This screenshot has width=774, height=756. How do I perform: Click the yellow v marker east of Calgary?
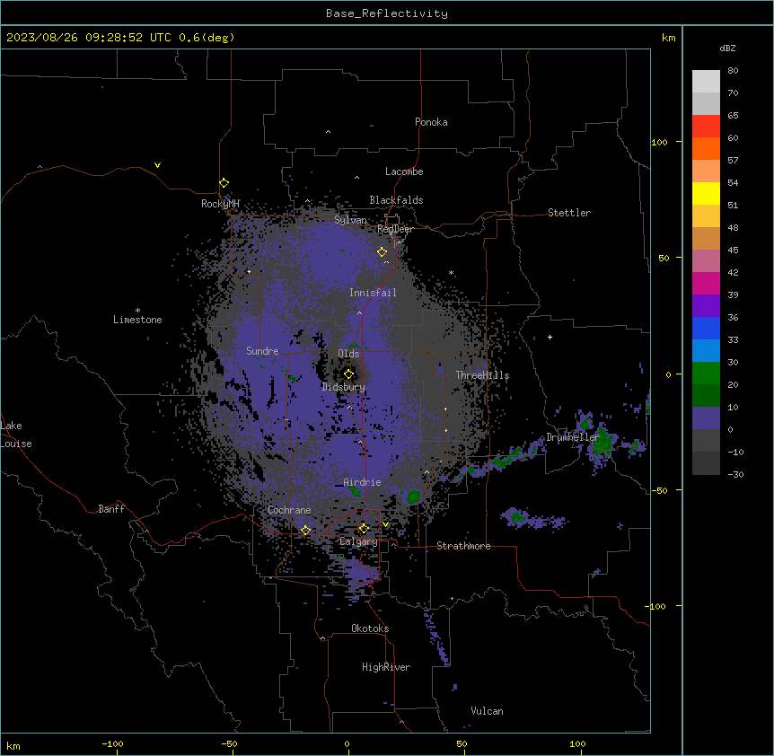(x=385, y=524)
